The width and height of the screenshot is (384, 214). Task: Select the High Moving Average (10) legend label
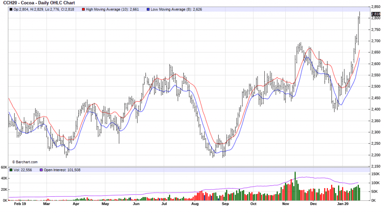pos(111,9)
